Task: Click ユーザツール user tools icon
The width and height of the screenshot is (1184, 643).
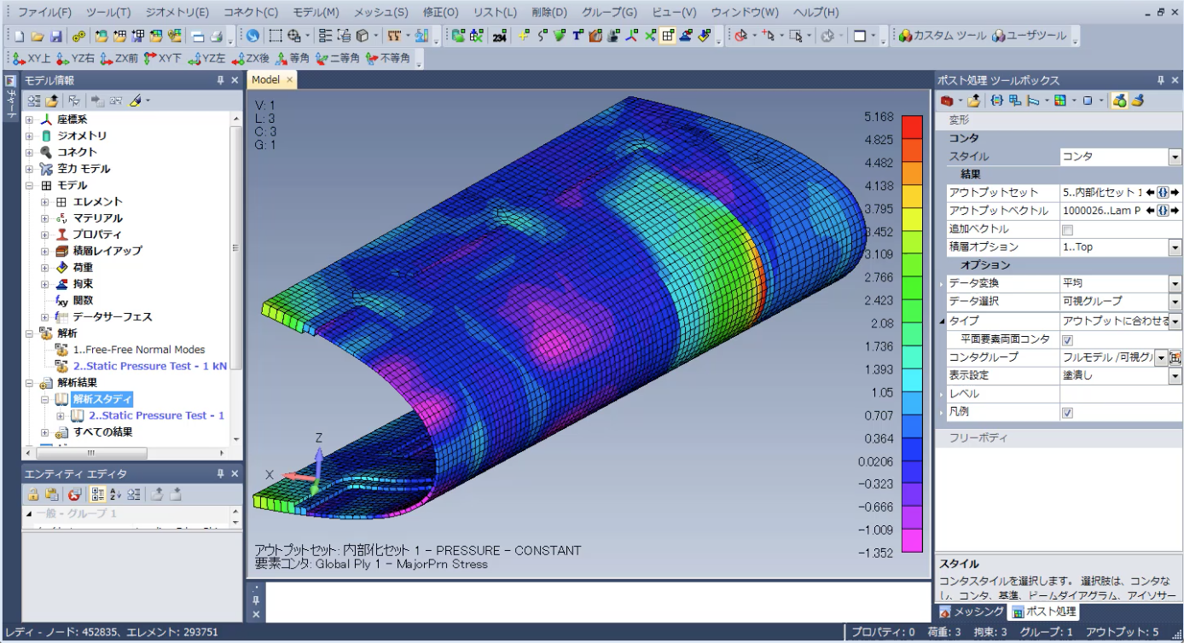Action: point(1030,36)
